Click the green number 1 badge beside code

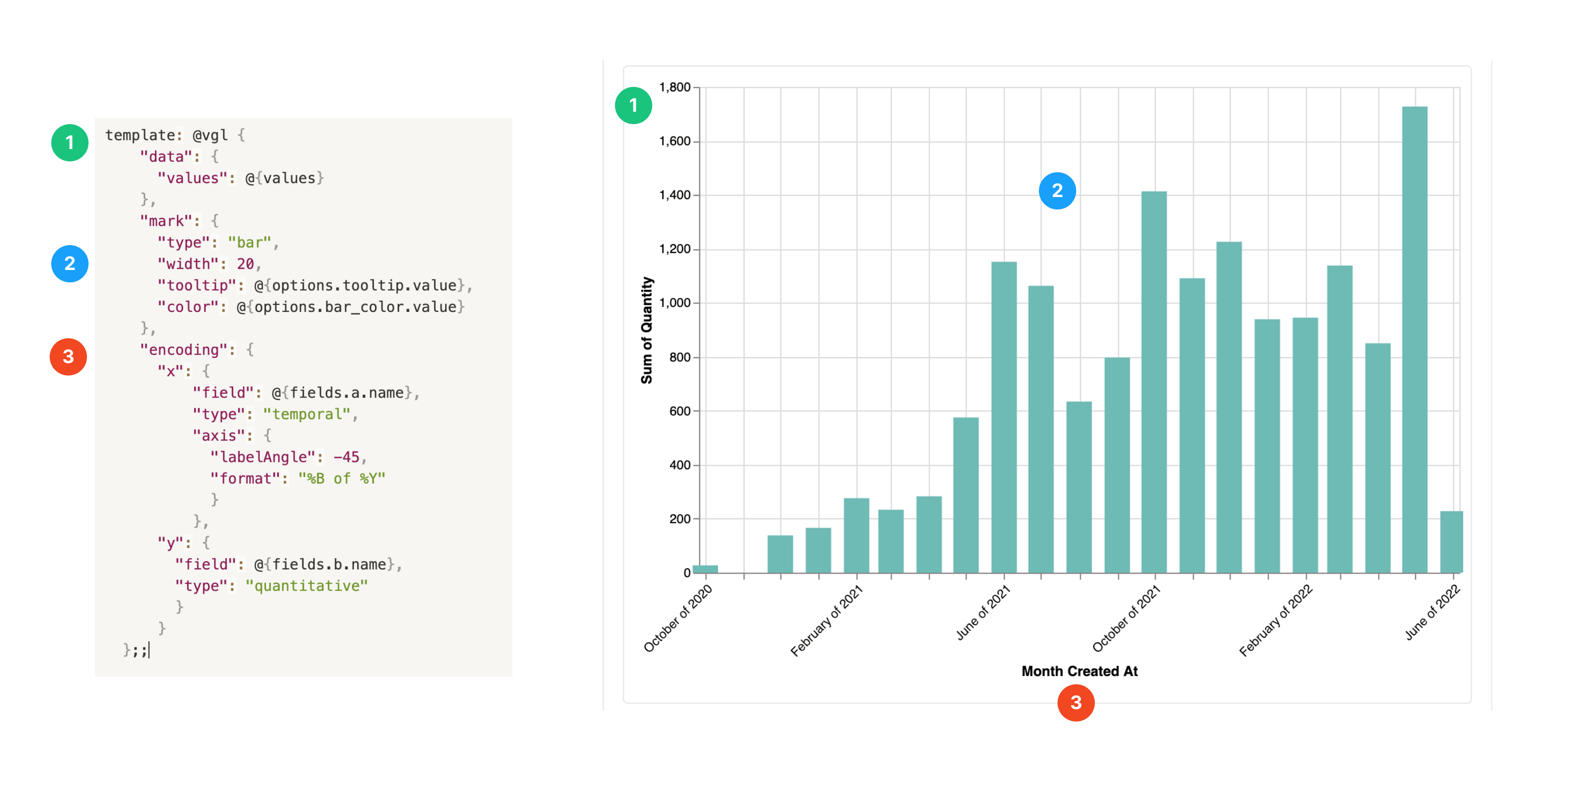tap(69, 142)
